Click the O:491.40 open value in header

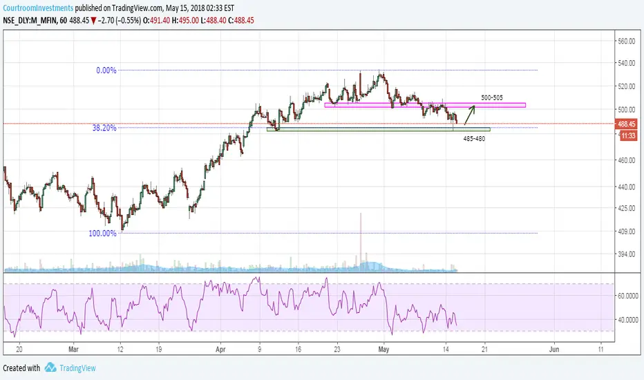[x=156, y=20]
